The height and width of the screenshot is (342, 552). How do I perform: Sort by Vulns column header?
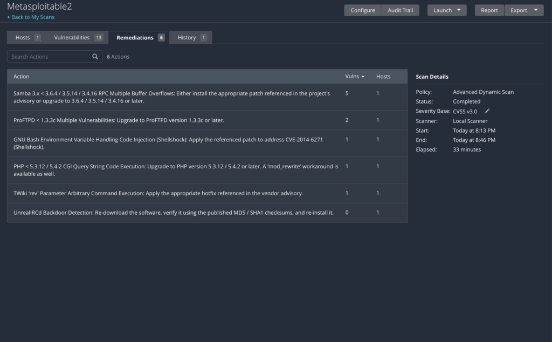coord(355,77)
